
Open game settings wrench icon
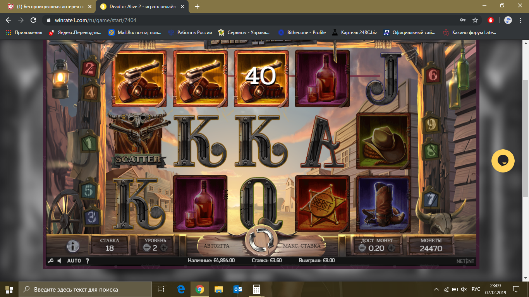point(50,261)
